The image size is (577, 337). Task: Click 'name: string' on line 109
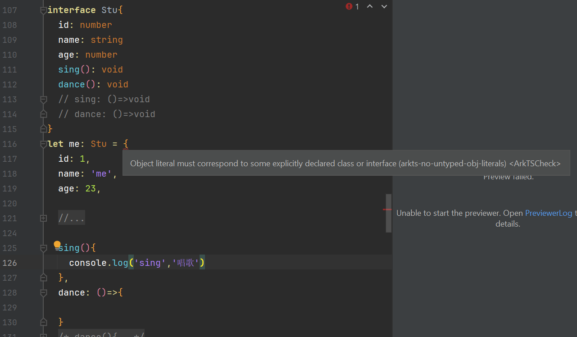click(x=91, y=40)
